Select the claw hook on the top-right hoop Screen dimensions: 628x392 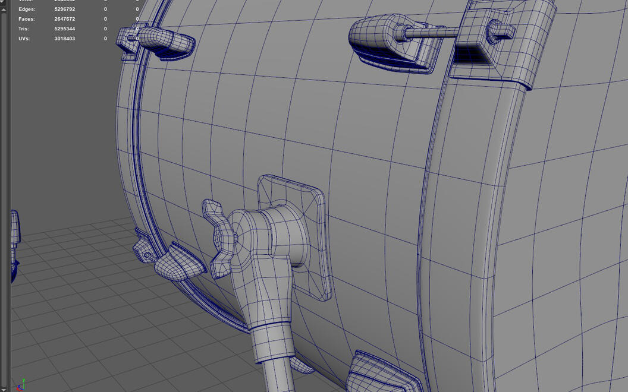click(x=488, y=42)
